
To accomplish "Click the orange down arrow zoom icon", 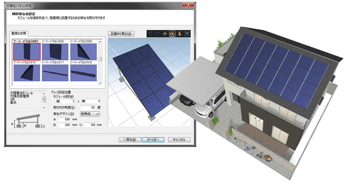I will coord(180,34).
